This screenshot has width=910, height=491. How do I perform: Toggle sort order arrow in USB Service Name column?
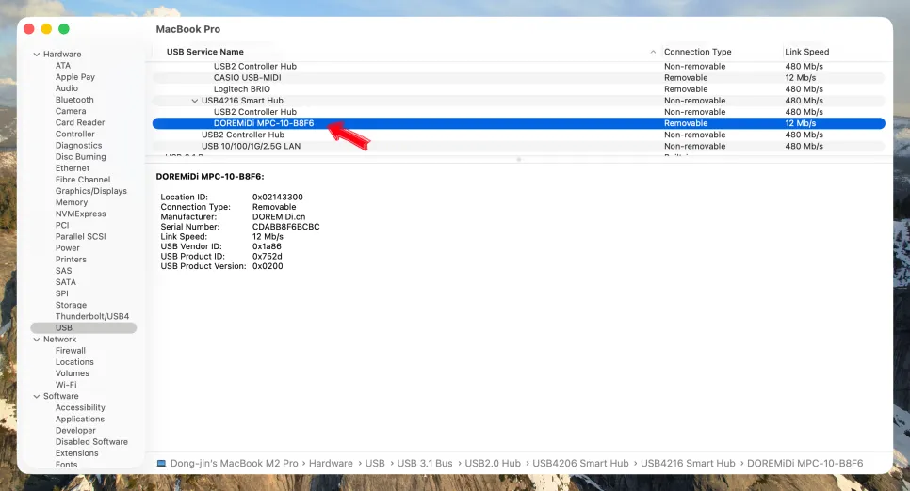[x=653, y=52]
